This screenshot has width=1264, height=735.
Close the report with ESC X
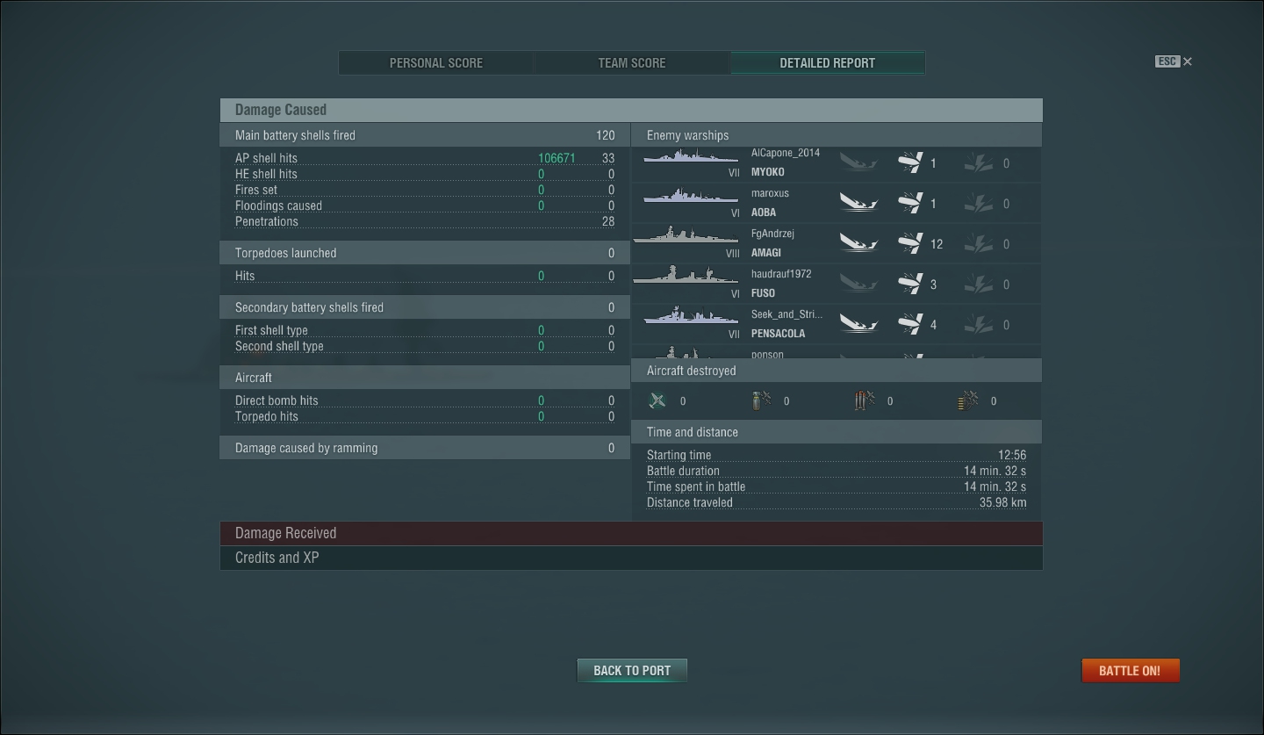pyautogui.click(x=1174, y=61)
